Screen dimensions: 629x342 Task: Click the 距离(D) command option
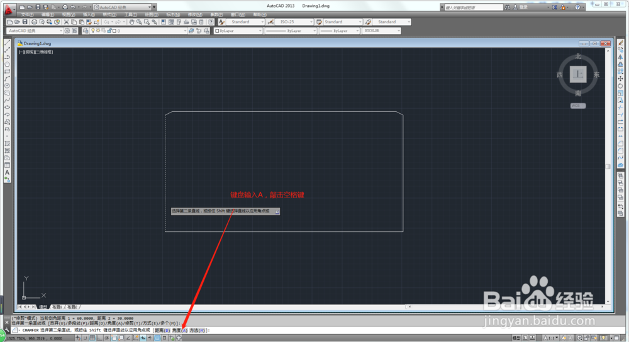(x=162, y=331)
